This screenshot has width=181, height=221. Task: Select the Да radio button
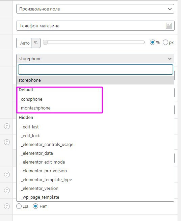(x=19, y=206)
